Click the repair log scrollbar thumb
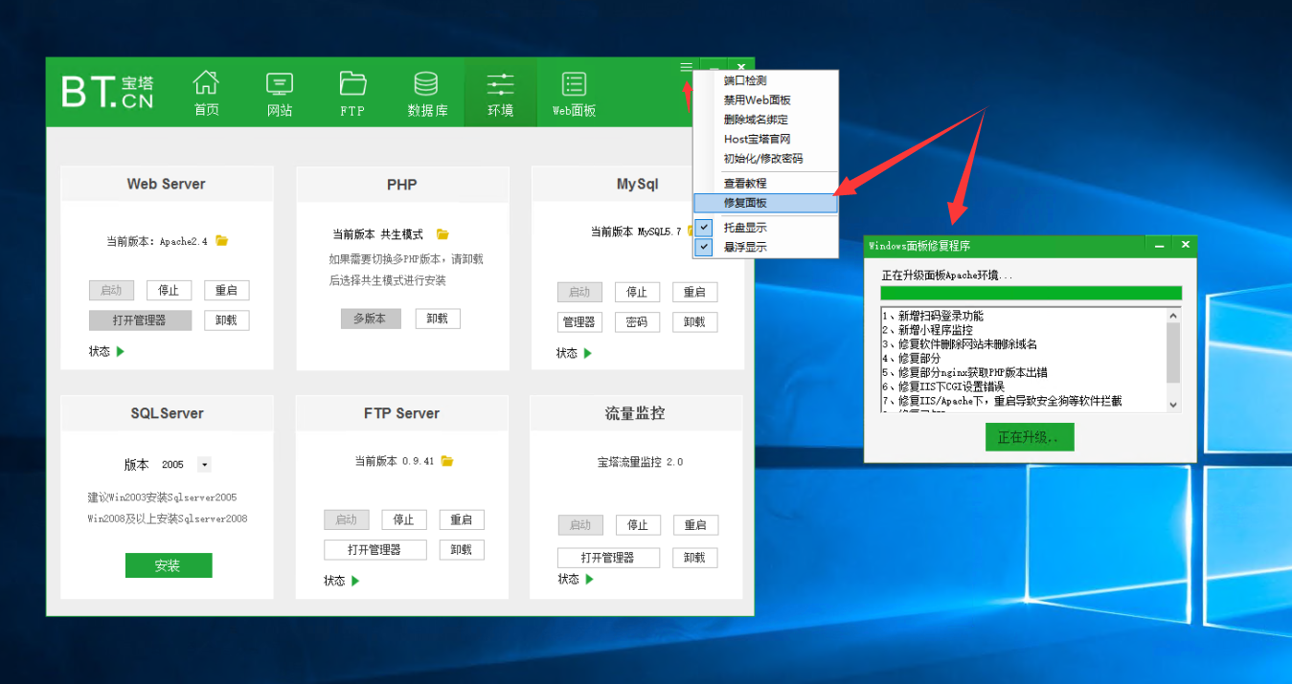1292x684 pixels. click(x=1174, y=352)
